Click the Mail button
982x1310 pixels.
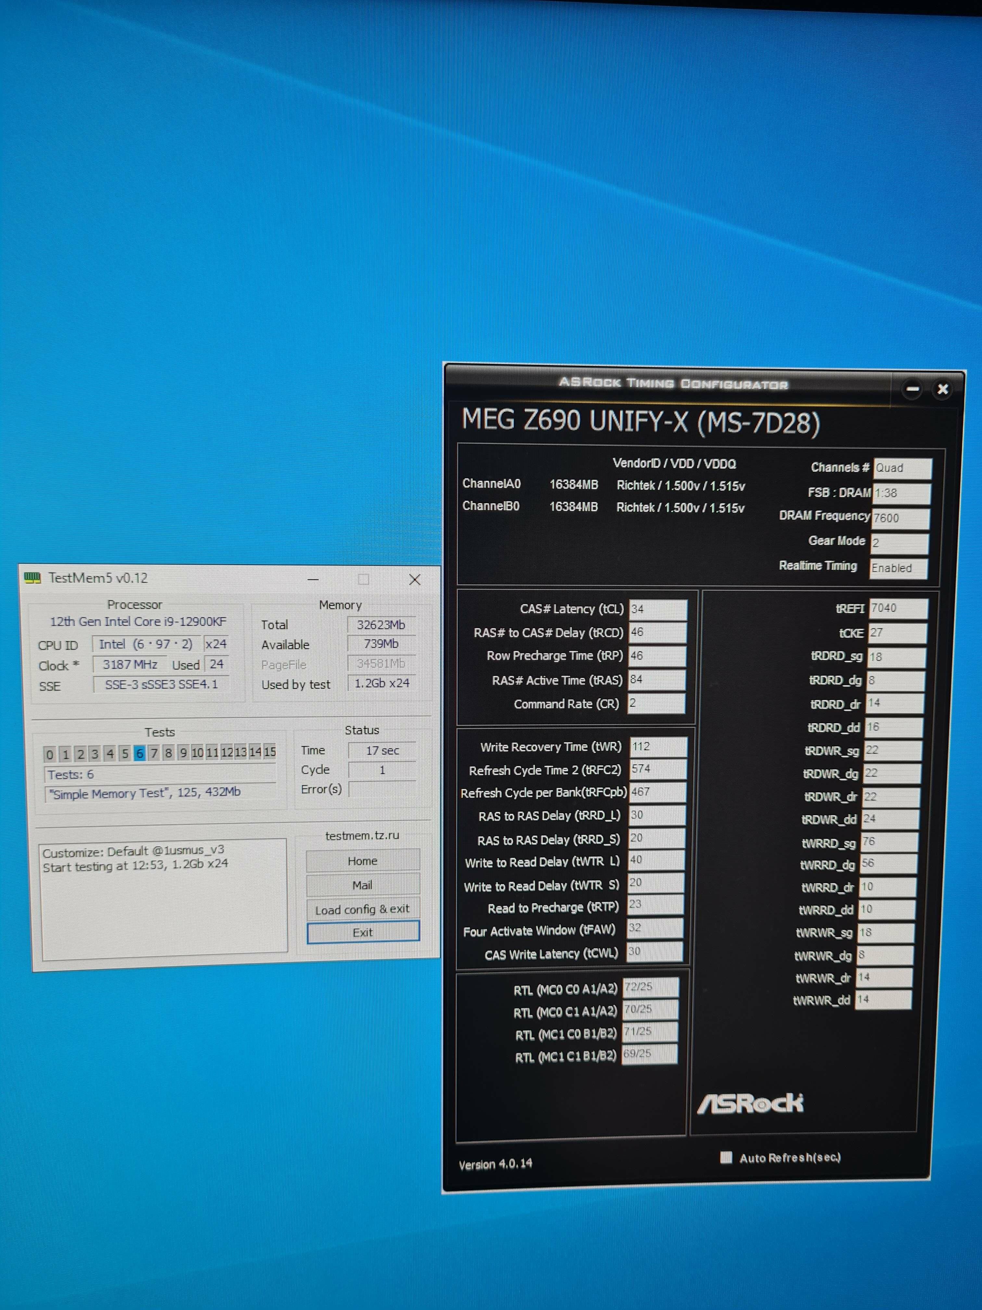(362, 885)
